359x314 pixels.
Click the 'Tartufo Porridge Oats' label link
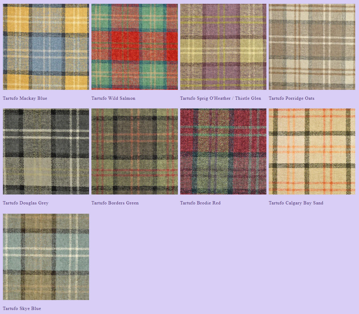tap(291, 98)
